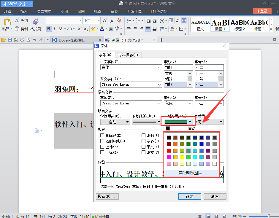279x218 pixels.
Task: Pick the white color swatch
Action: coord(215,164)
